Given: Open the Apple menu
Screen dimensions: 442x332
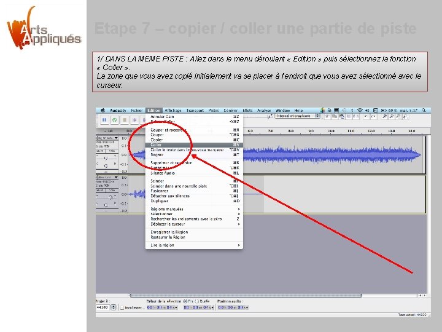Looking at the screenshot, I should click(x=103, y=111).
